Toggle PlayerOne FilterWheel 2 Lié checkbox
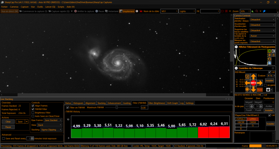The image size is (279, 149). [270, 116]
